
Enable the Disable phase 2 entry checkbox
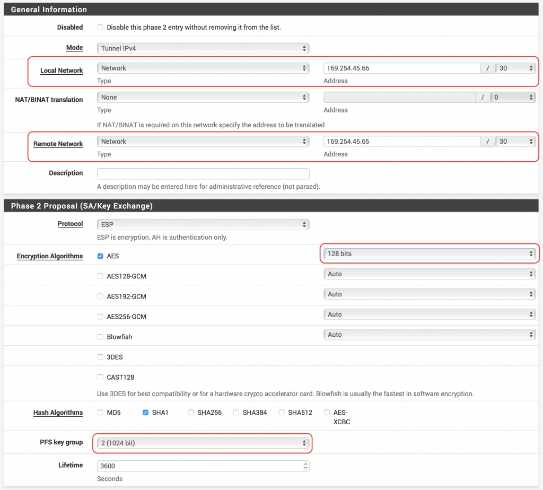click(100, 27)
